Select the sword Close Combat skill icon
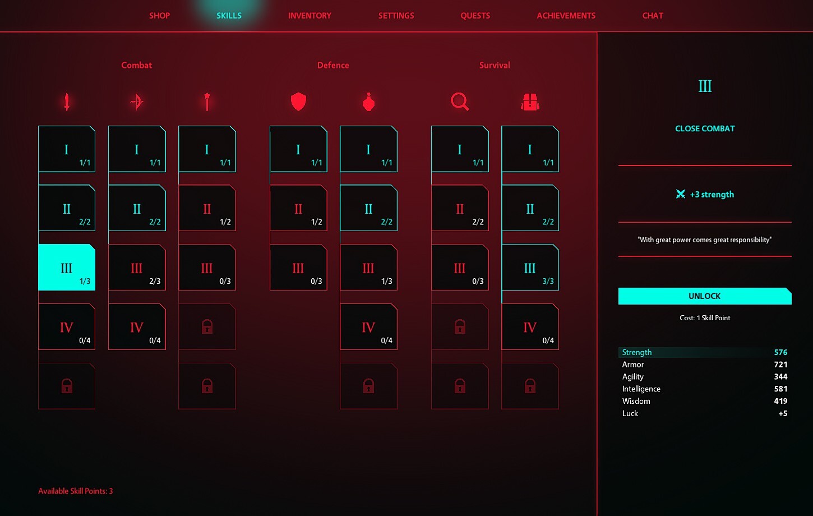Screen dimensions: 813x516 [67, 102]
